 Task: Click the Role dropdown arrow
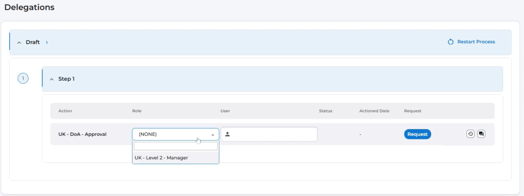coord(212,134)
